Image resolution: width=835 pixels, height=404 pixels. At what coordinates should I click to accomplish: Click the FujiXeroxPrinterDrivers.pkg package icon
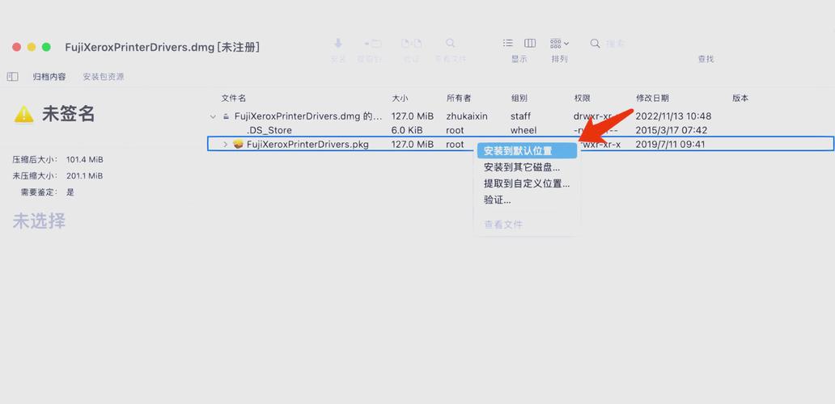pos(238,144)
